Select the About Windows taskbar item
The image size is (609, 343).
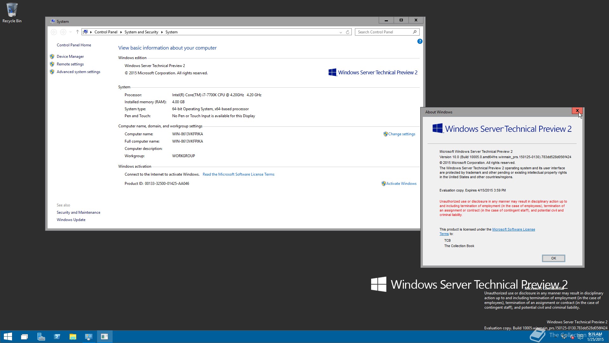click(105, 337)
